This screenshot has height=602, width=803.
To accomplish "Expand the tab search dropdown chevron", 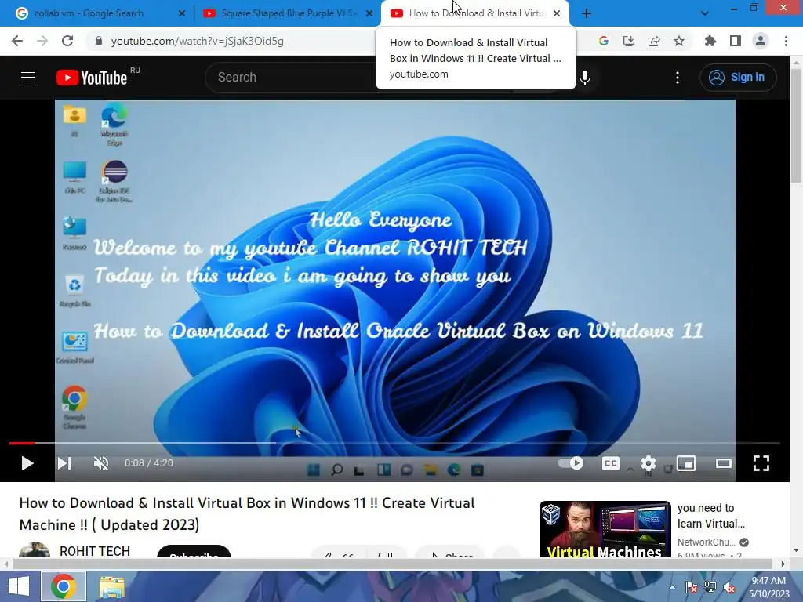I will click(705, 13).
